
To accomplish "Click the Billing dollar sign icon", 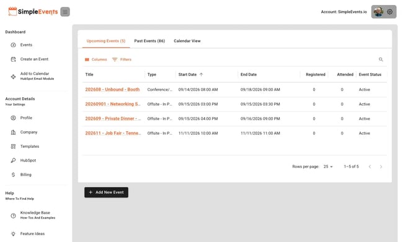I will (x=13, y=175).
